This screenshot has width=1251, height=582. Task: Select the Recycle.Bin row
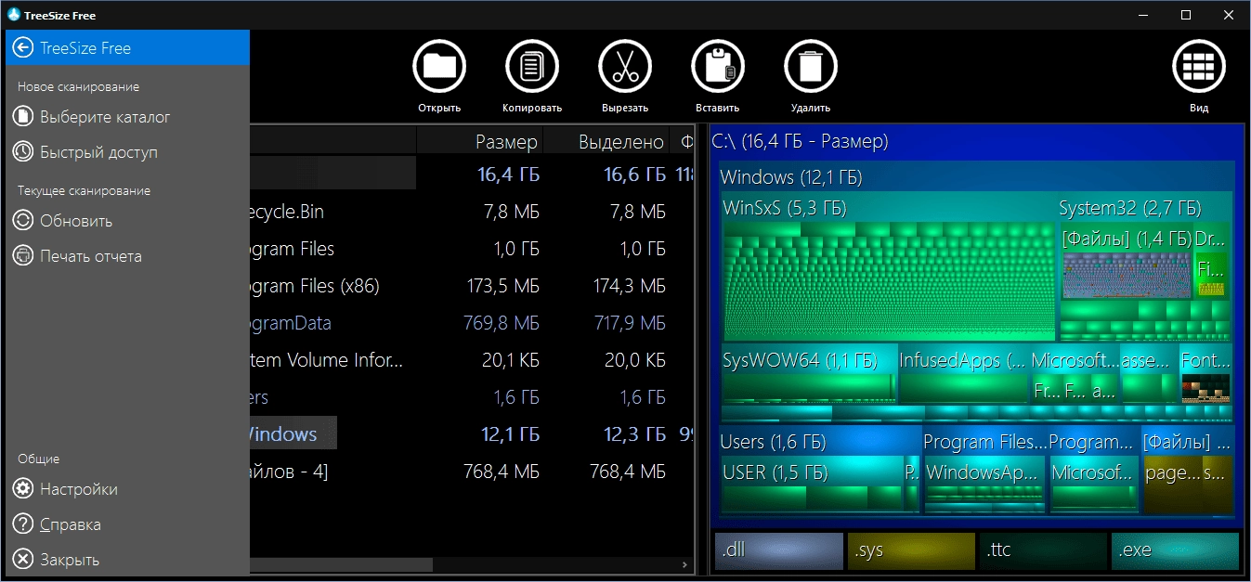coord(472,212)
